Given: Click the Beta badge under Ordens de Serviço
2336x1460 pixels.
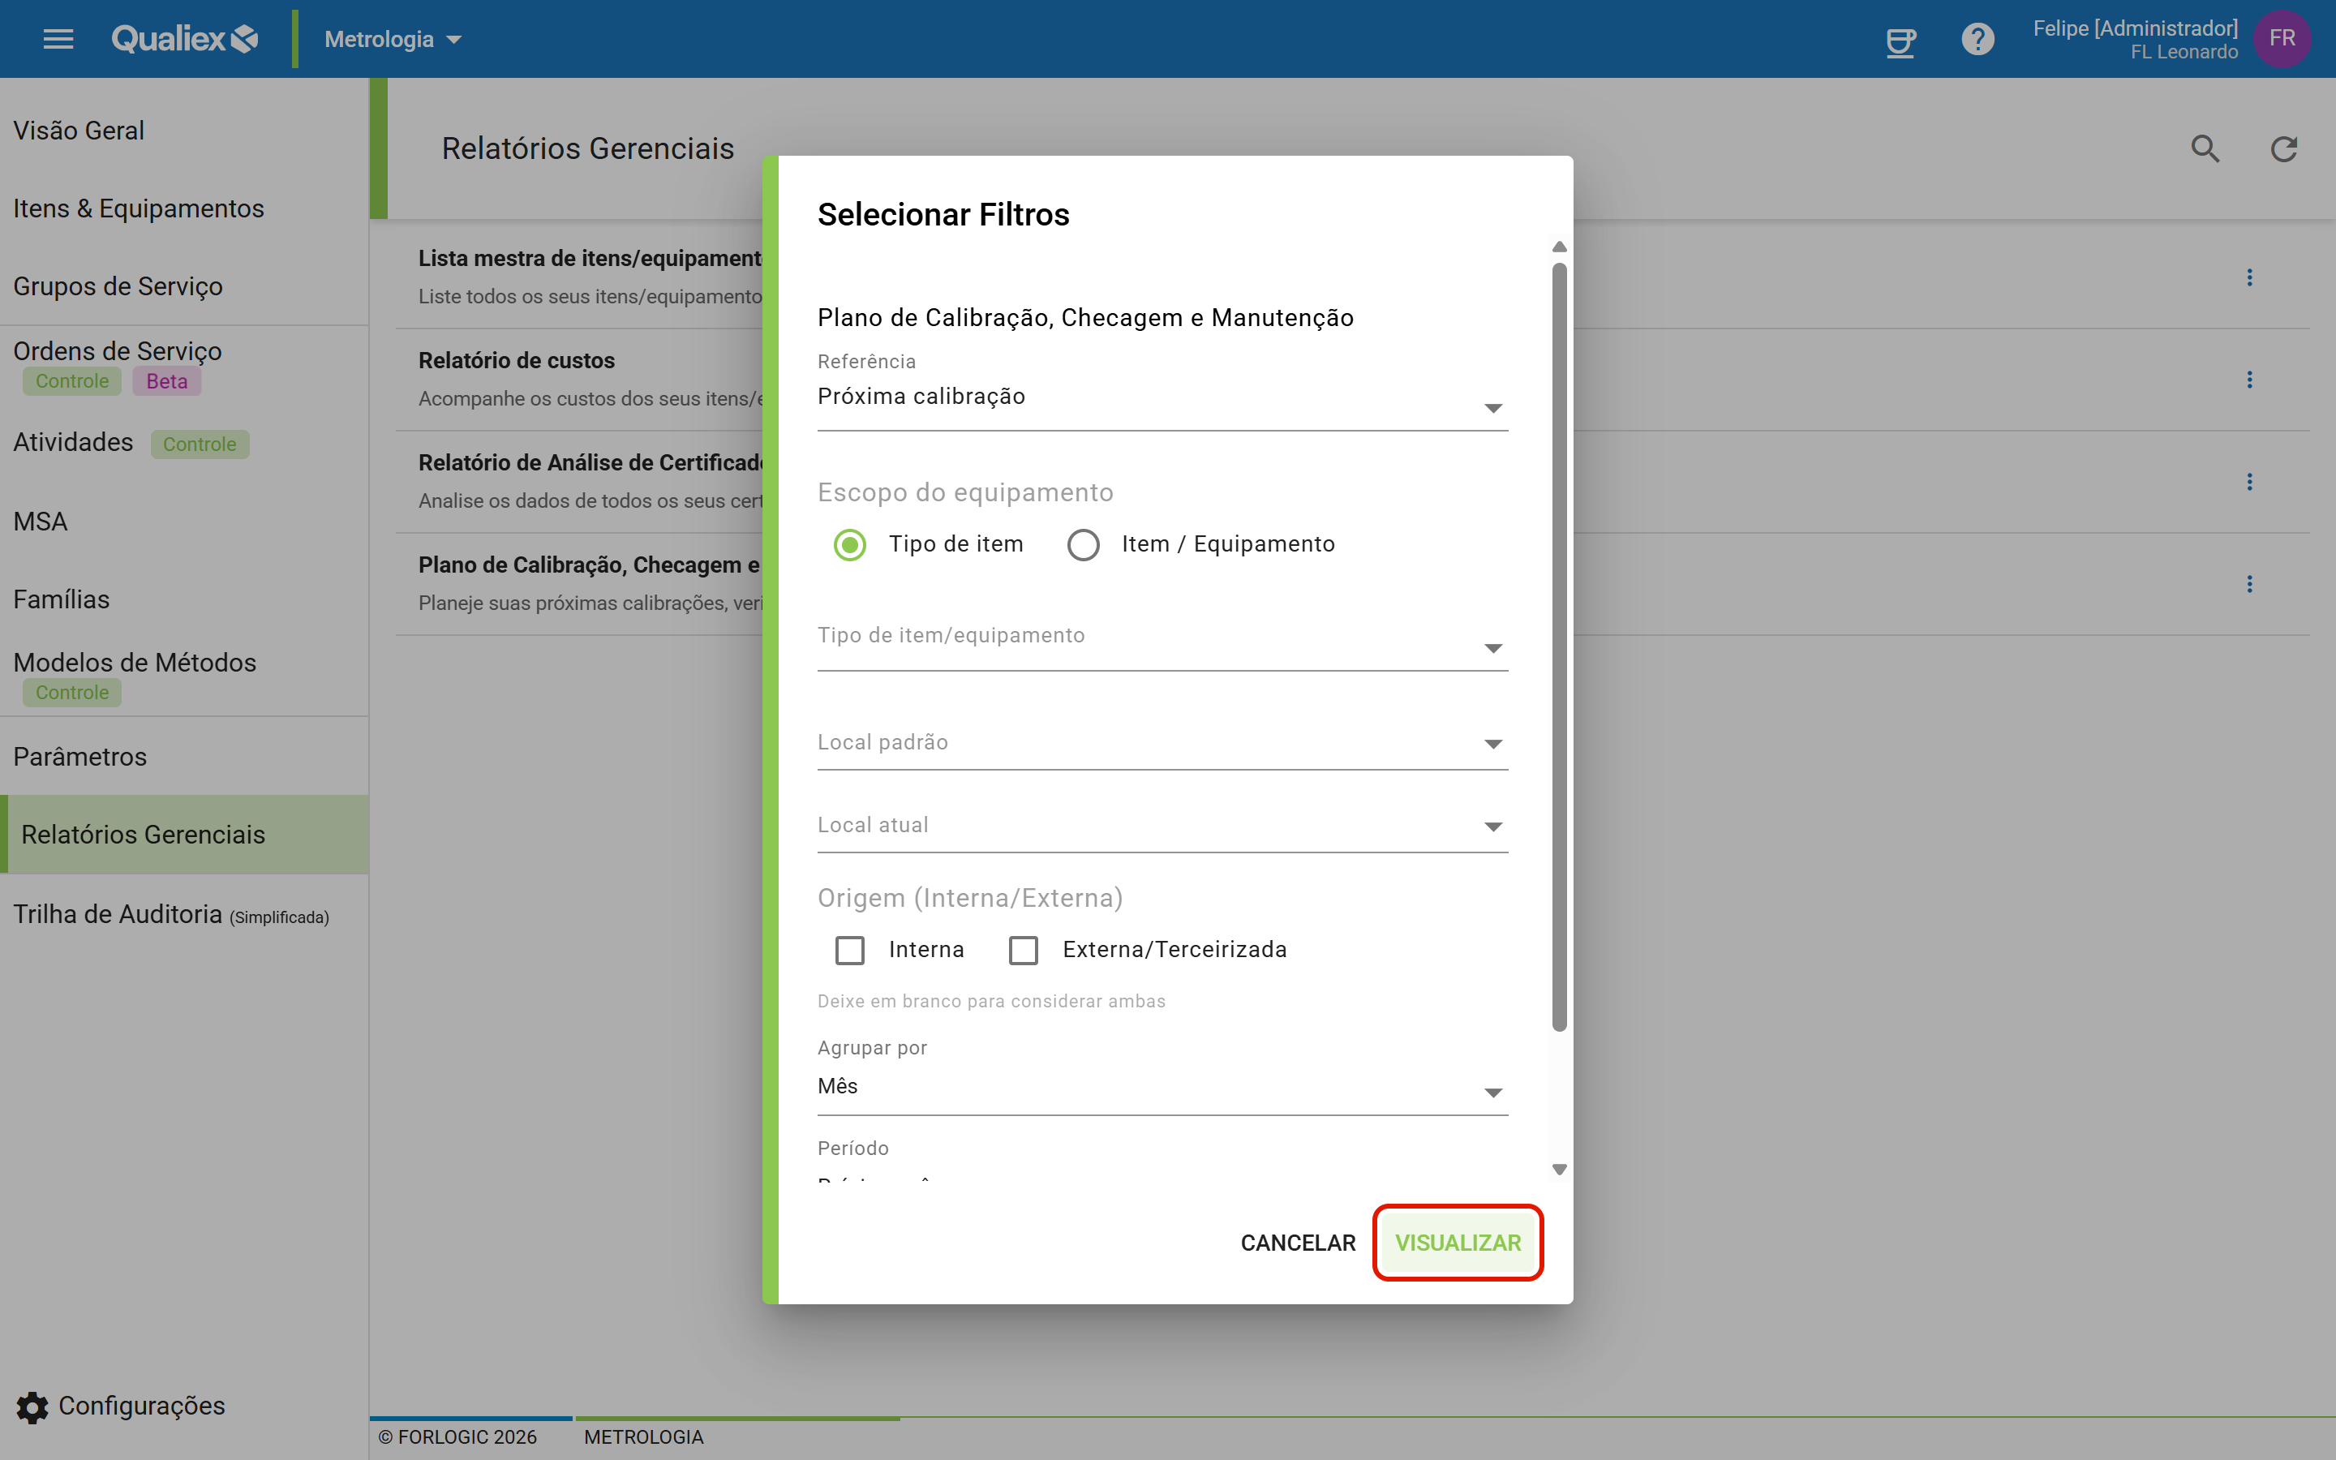Looking at the screenshot, I should (167, 381).
